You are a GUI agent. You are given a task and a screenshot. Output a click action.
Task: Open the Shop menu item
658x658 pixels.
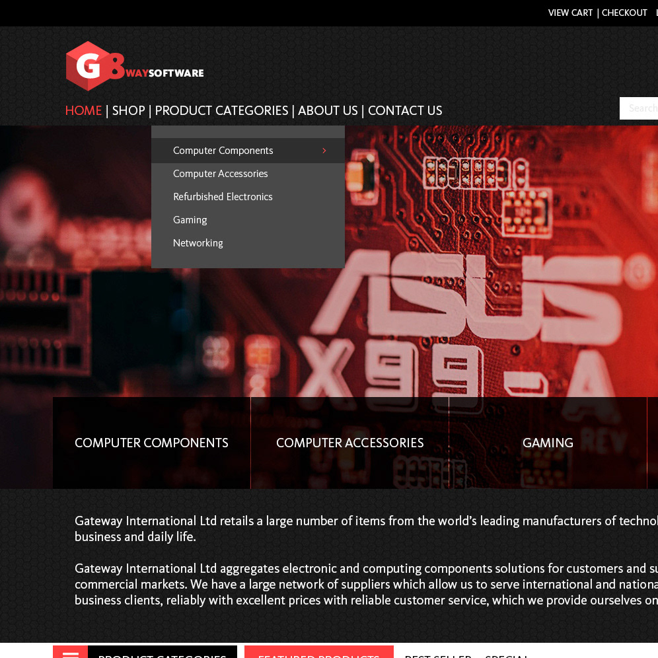(x=128, y=110)
